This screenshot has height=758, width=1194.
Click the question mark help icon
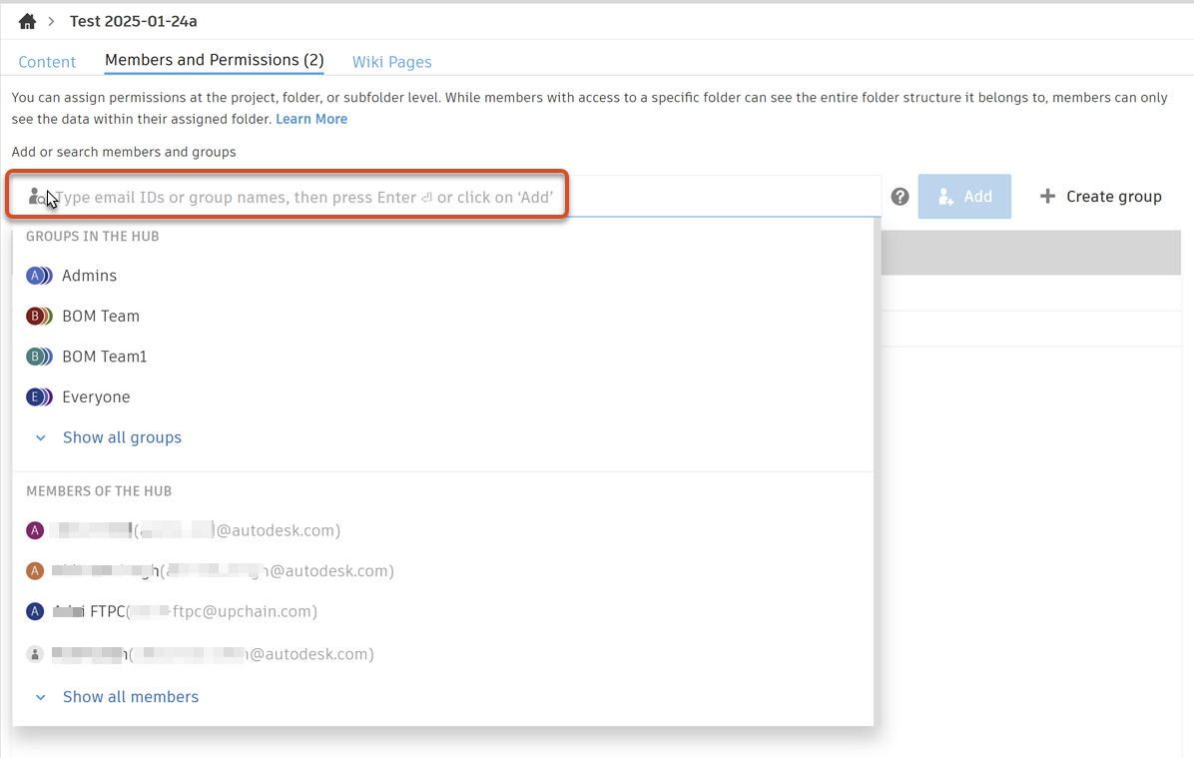point(899,197)
